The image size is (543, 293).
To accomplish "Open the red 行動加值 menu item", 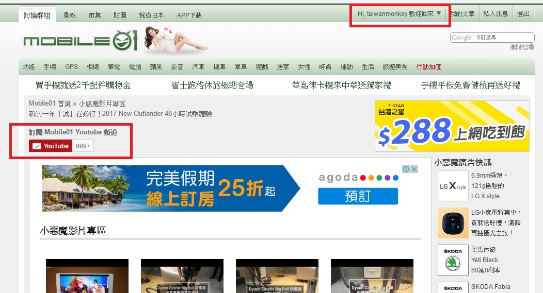I will [x=429, y=67].
